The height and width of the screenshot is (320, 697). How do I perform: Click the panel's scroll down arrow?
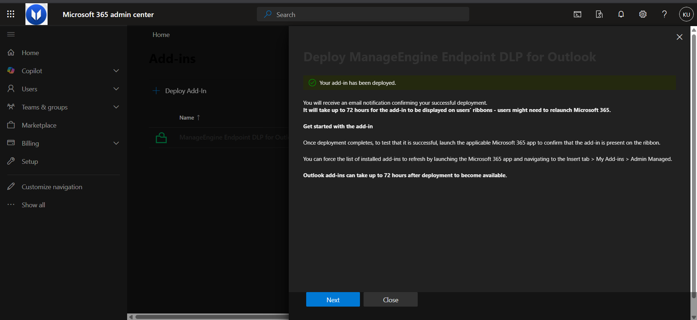coord(694,317)
